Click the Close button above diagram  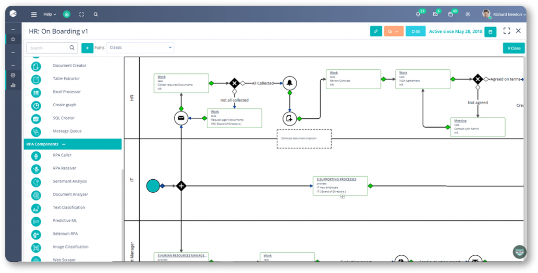[513, 48]
